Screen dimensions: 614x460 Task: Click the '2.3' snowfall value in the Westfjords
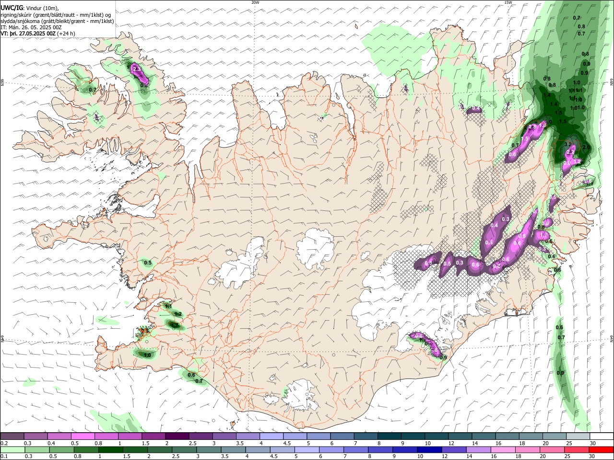click(137, 69)
